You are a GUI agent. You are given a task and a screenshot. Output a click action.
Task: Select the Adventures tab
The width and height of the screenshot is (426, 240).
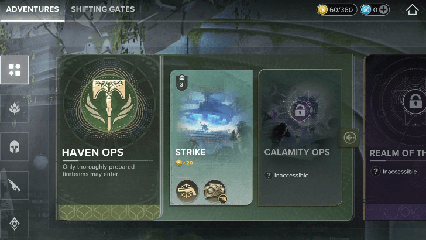32,9
